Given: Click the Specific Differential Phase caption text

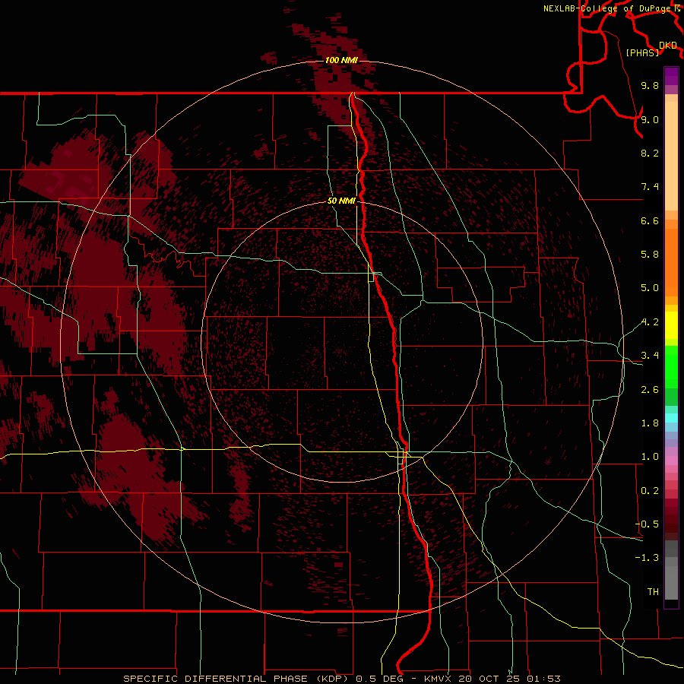Looking at the screenshot, I should pyautogui.click(x=236, y=679).
